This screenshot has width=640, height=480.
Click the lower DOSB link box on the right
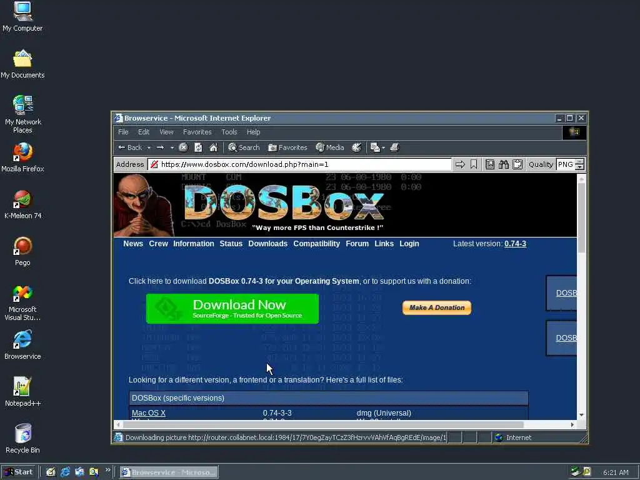(x=562, y=338)
